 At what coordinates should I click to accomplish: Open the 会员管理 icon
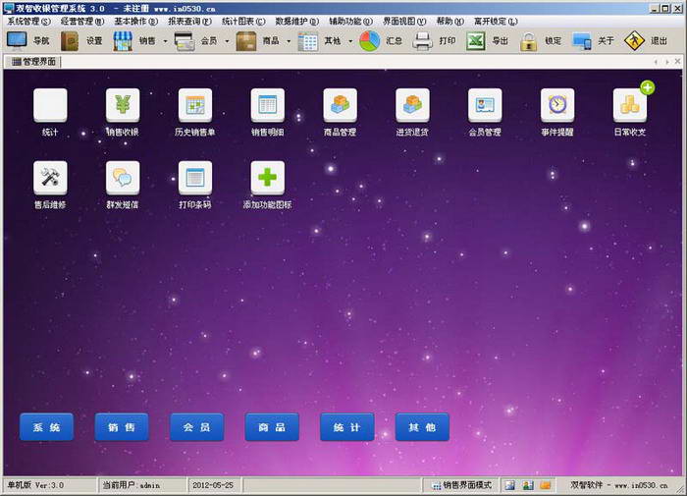(x=485, y=105)
